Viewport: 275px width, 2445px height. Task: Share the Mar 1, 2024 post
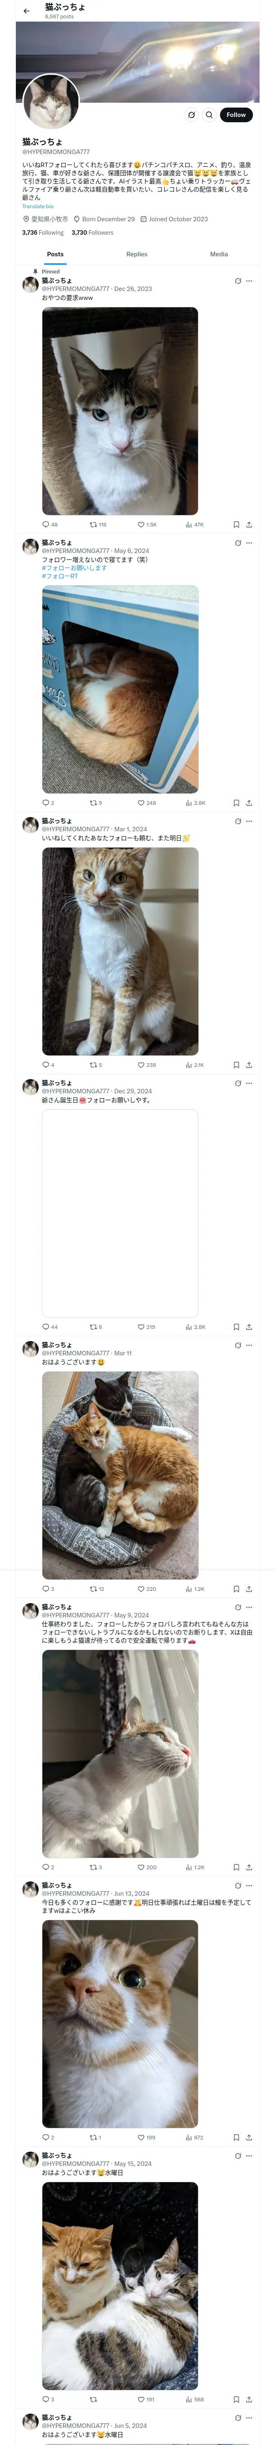[x=249, y=1065]
